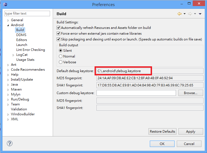This screenshot has width=207, height=153.
Task: Open Editors preferences page
Action: click(21, 40)
